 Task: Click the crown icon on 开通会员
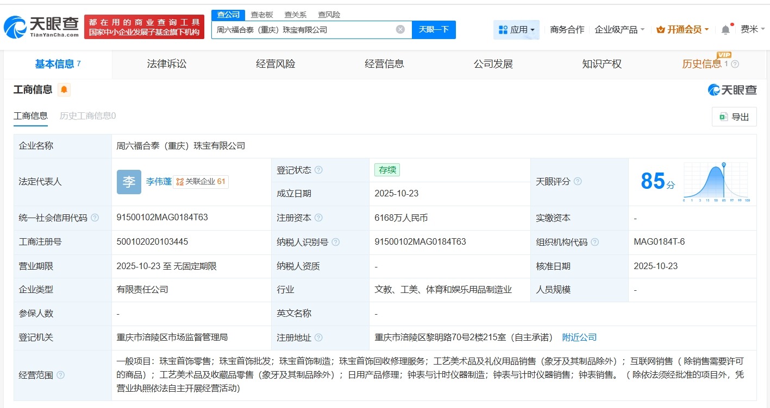click(x=659, y=29)
